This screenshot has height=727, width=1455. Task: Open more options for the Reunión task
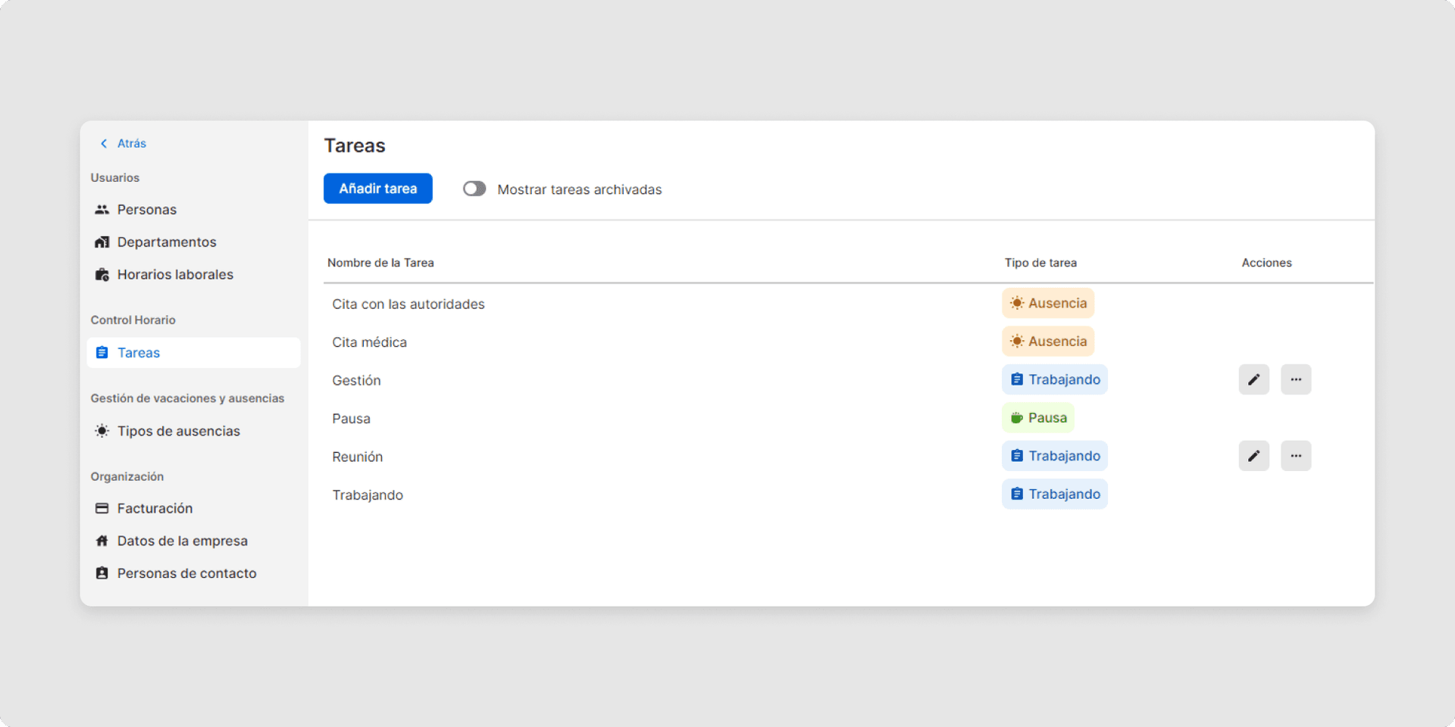[x=1296, y=456]
